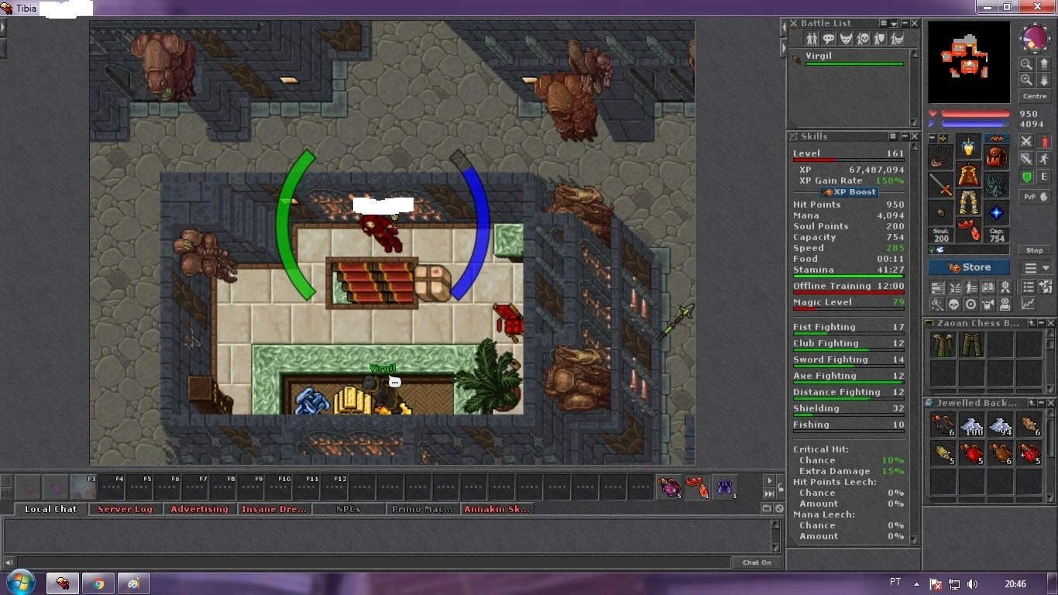This screenshot has width=1058, height=595.
Task: Click the E expert mode button
Action: pos(1043,177)
